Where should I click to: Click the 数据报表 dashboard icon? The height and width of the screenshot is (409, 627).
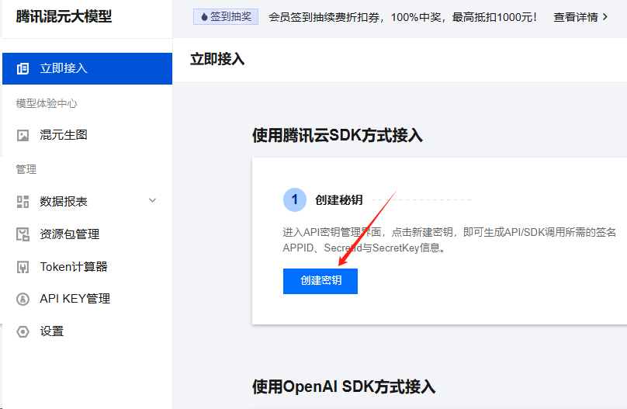point(23,202)
